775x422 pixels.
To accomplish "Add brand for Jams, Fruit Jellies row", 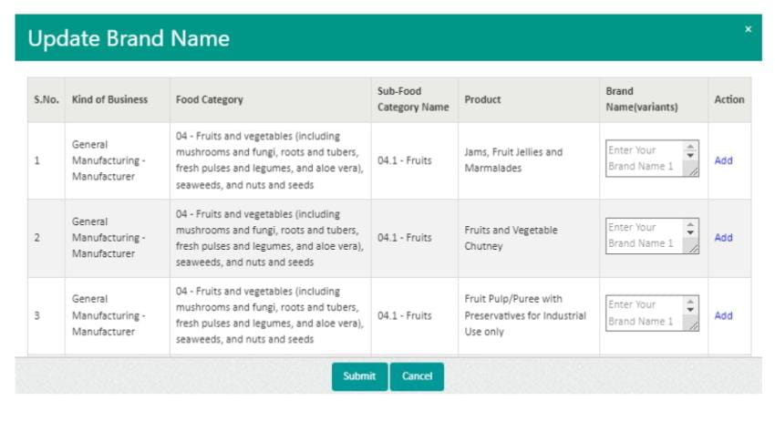I will 723,160.
